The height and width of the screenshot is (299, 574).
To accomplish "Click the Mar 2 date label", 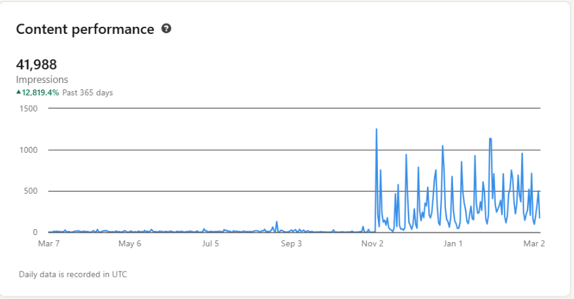I will [x=534, y=244].
